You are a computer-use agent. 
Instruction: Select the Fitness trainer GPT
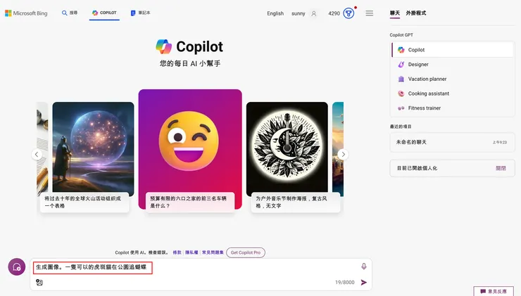tap(452, 108)
